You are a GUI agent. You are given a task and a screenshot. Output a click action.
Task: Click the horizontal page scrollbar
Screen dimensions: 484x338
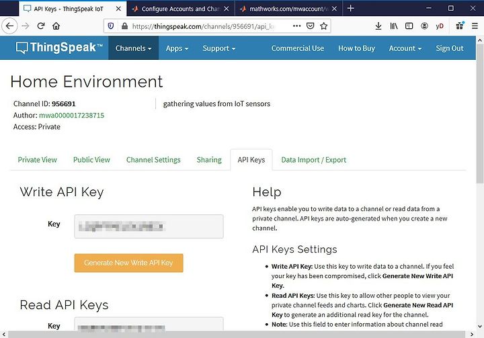[x=236, y=334]
